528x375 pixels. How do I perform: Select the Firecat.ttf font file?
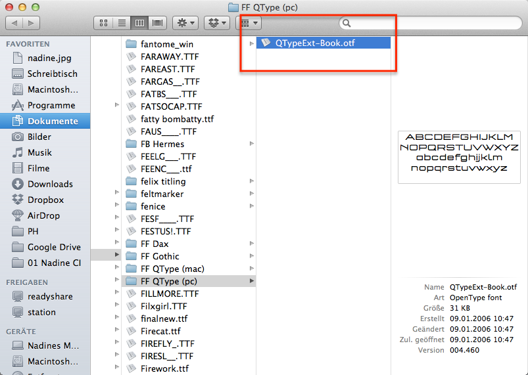click(160, 331)
